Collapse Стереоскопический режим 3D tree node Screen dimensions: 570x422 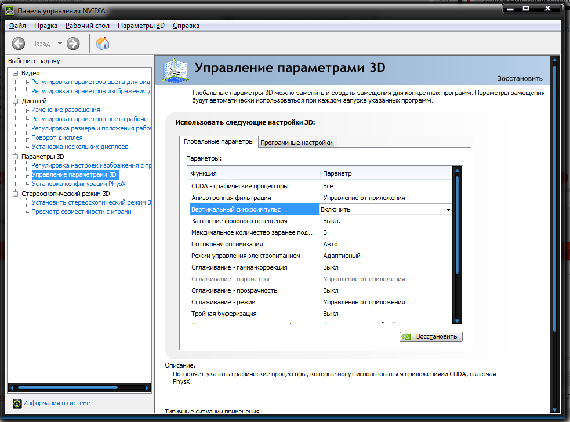pos(15,194)
